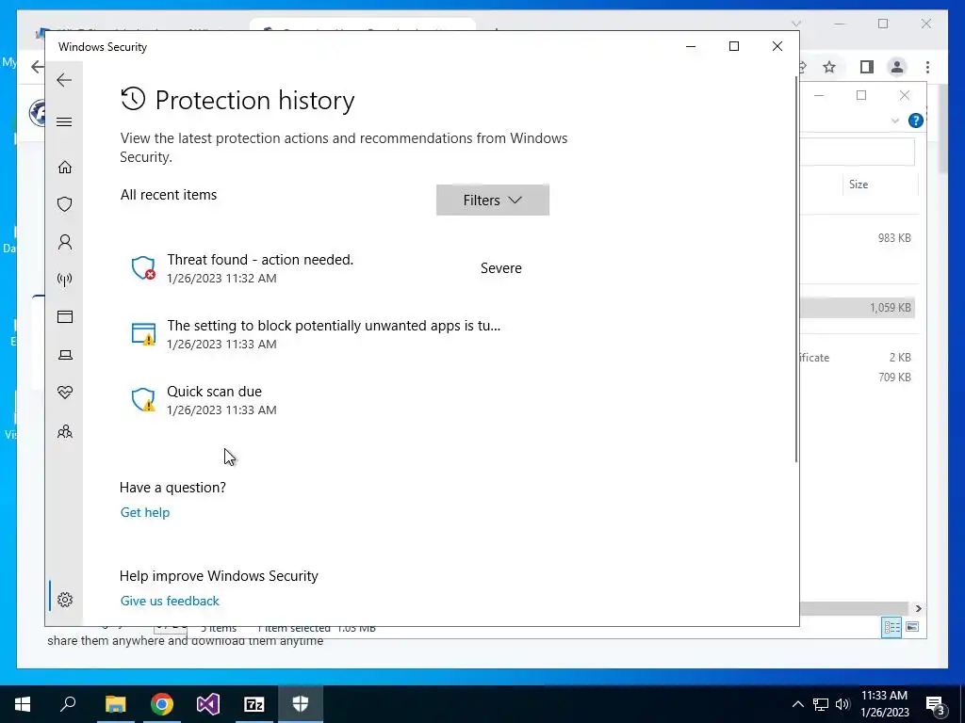The width and height of the screenshot is (965, 723).
Task: Click the Chrome bookmark star icon
Action: pos(829,67)
